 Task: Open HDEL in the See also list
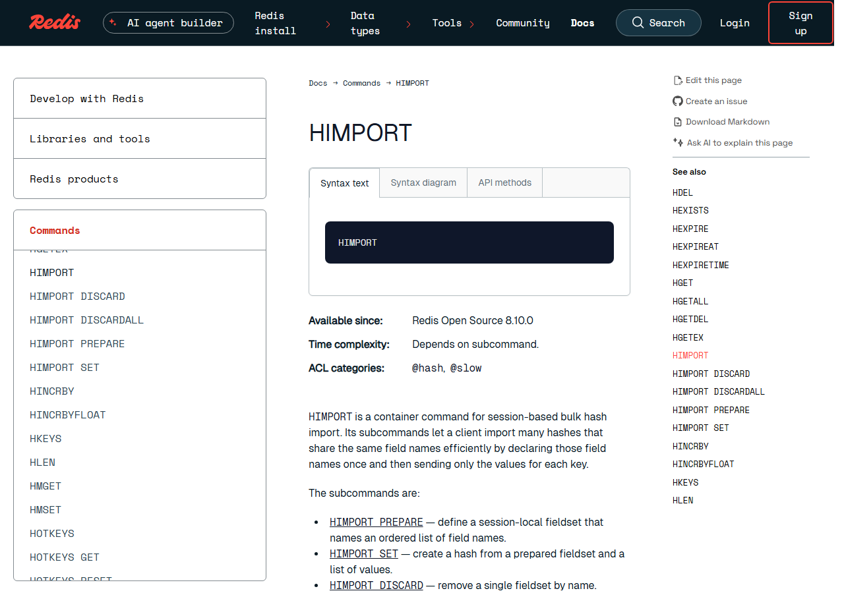click(x=682, y=192)
